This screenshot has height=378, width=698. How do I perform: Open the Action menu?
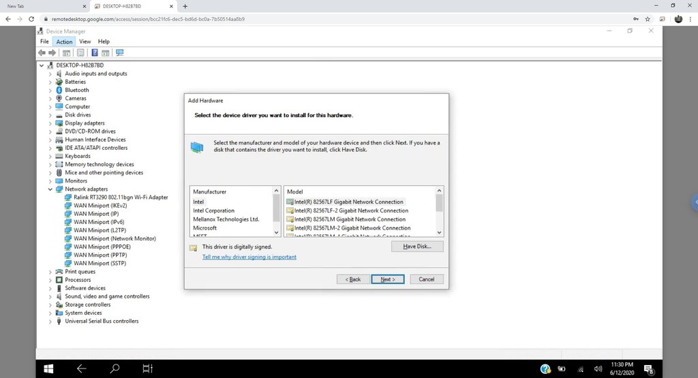pos(64,42)
